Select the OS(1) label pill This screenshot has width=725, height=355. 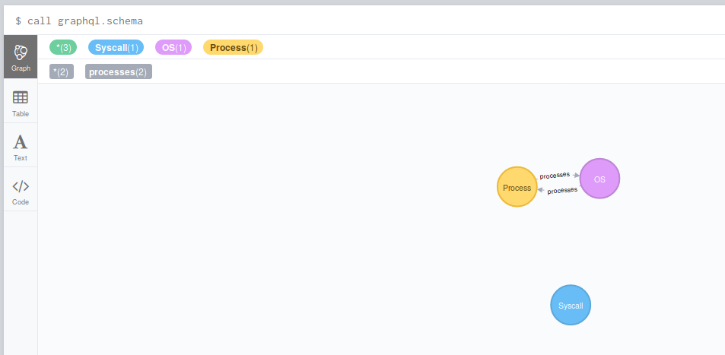pyautogui.click(x=173, y=47)
